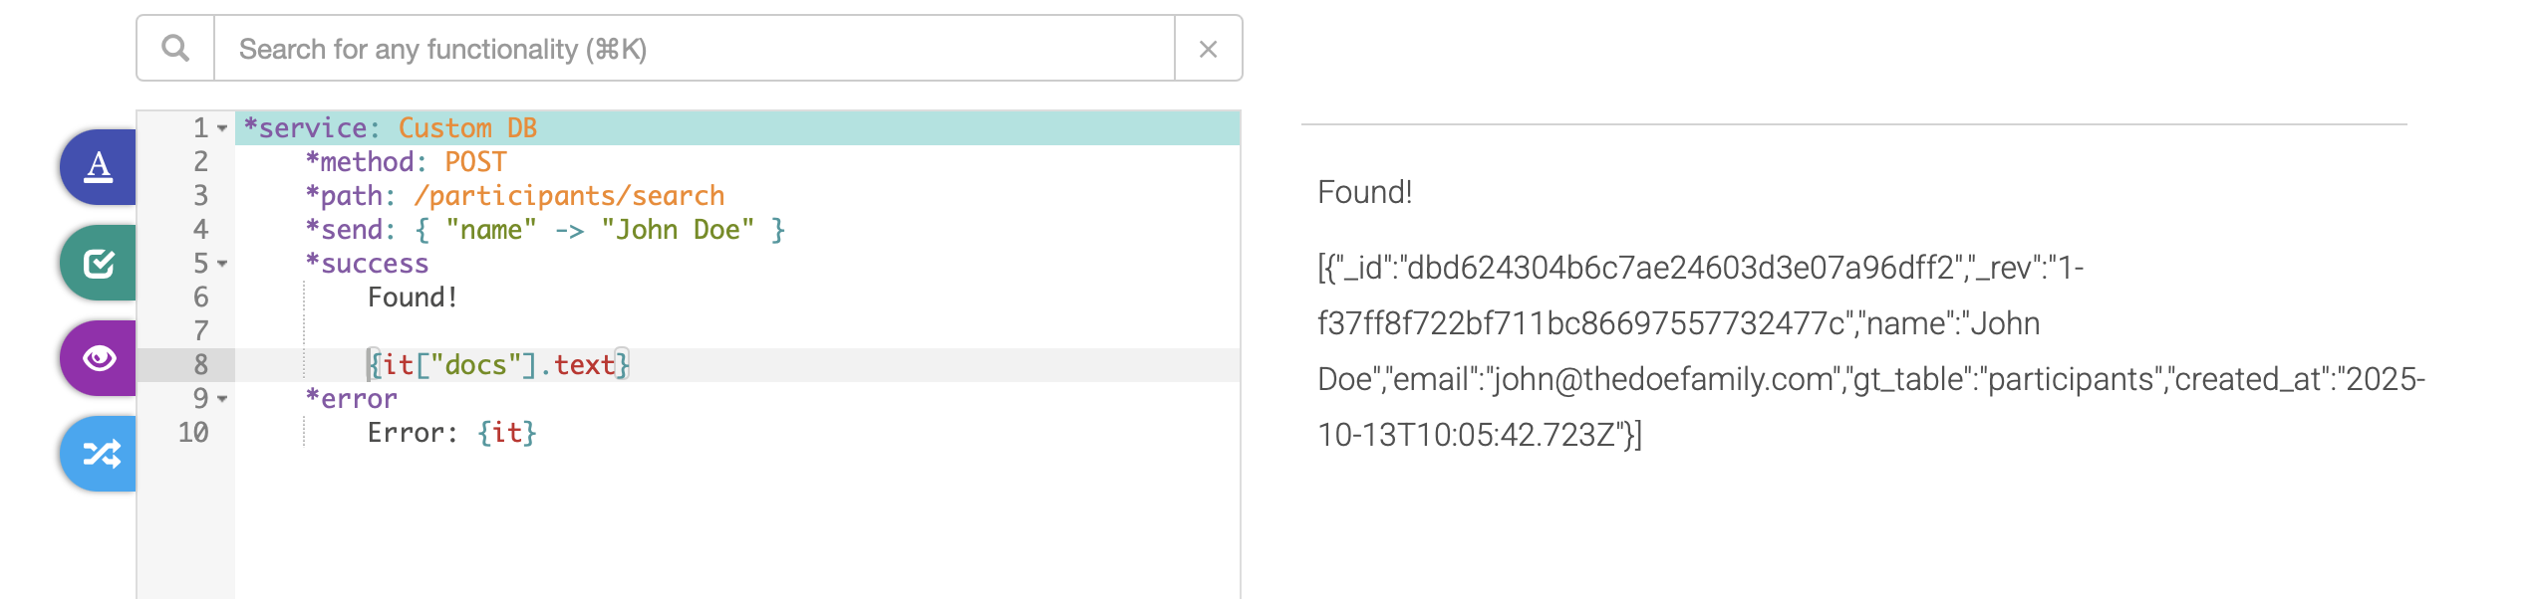
Task: Click the *send line containing "John Doe"
Action: coord(543,229)
